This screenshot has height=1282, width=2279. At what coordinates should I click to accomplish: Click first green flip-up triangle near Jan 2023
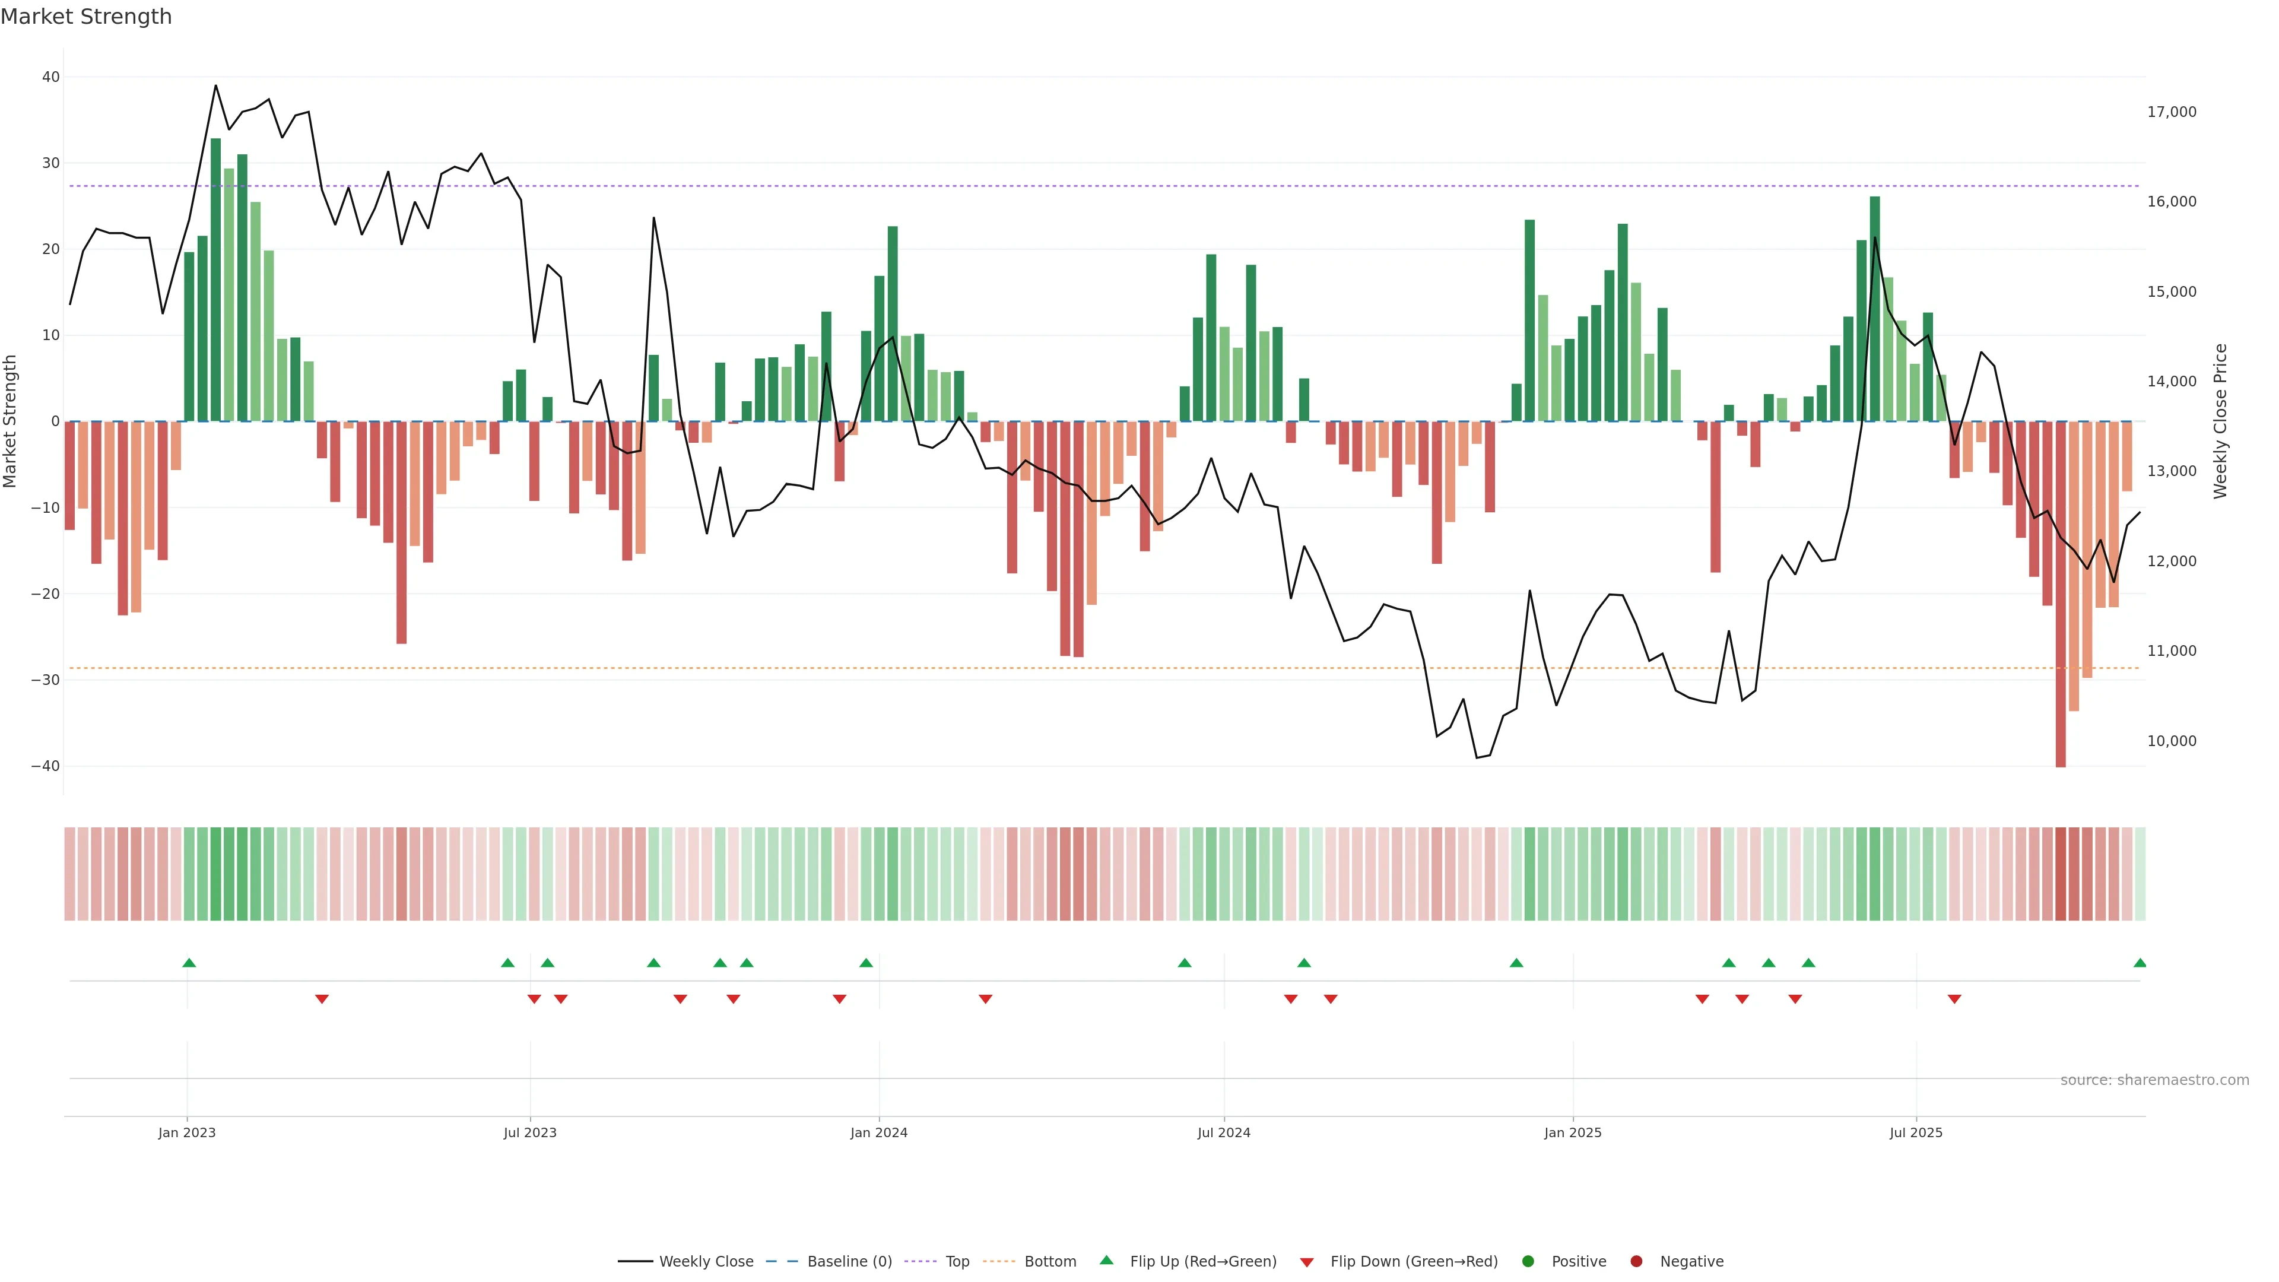click(x=189, y=963)
